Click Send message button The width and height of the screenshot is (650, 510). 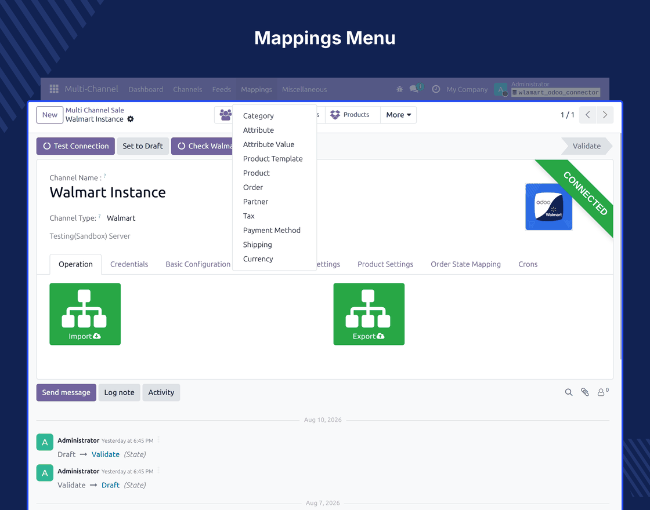[x=66, y=392]
